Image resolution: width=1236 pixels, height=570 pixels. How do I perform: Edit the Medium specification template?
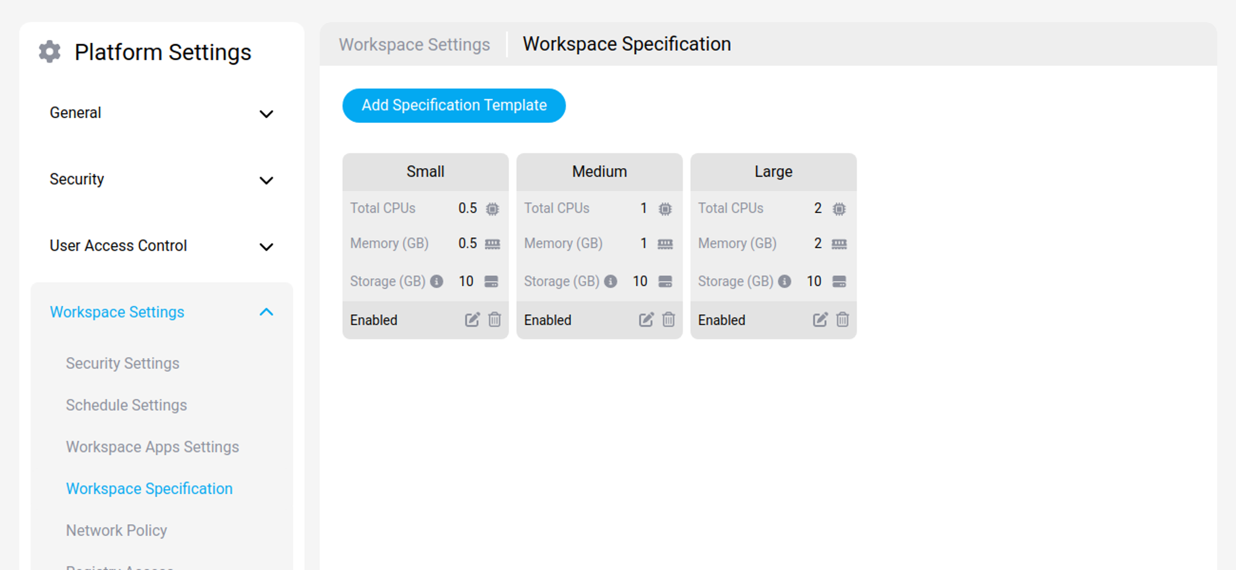646,320
